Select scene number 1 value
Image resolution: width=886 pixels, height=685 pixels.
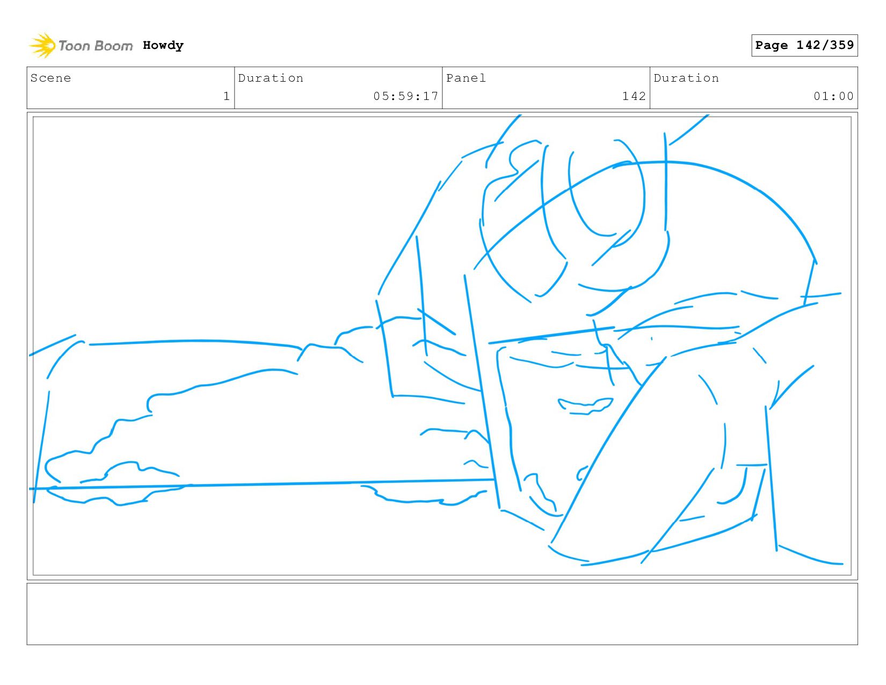click(227, 96)
